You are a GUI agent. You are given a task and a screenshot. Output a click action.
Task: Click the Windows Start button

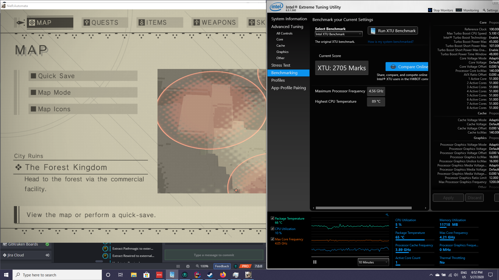click(6, 275)
